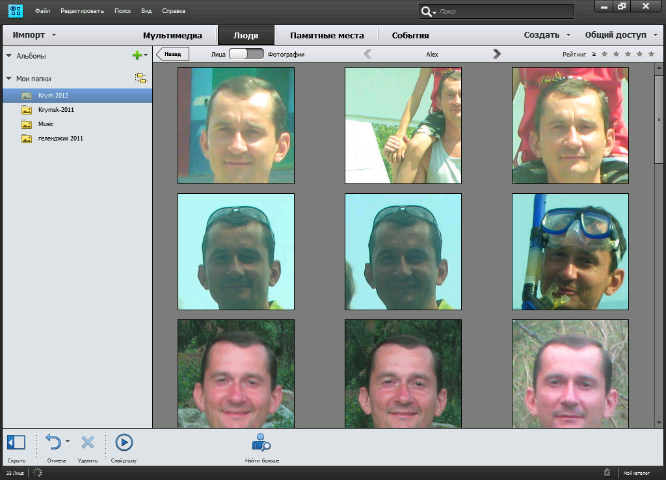
Task: Click the folder tree view icon
Action: [140, 79]
